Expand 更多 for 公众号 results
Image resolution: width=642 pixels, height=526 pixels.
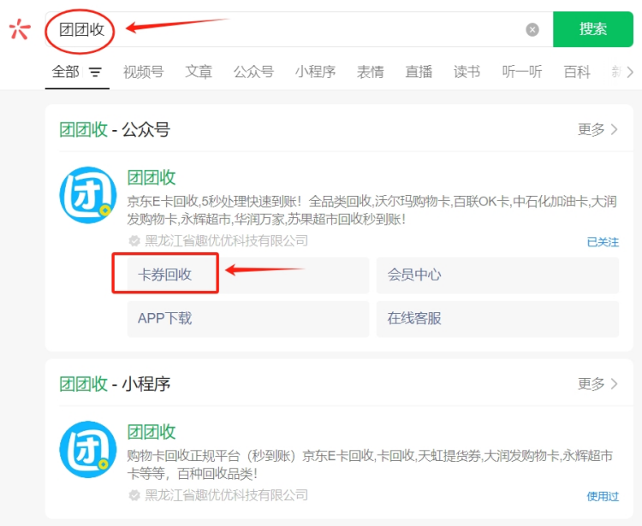pyautogui.click(x=597, y=129)
